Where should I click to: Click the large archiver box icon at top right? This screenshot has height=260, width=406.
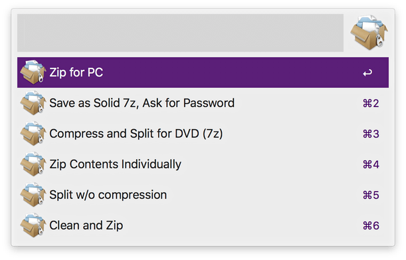tap(369, 33)
